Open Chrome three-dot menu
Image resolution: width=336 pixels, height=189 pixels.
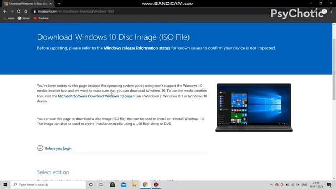331,12
